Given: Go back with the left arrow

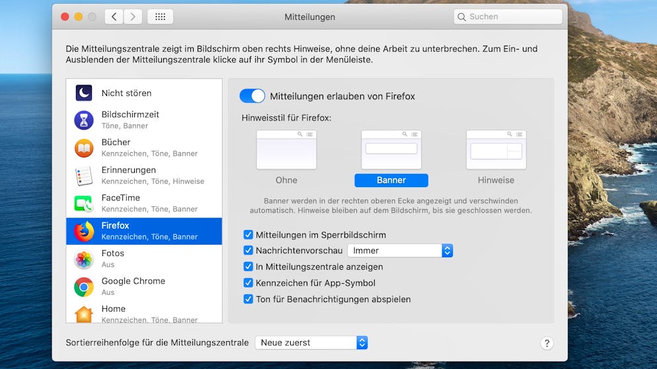Looking at the screenshot, I should tap(114, 17).
